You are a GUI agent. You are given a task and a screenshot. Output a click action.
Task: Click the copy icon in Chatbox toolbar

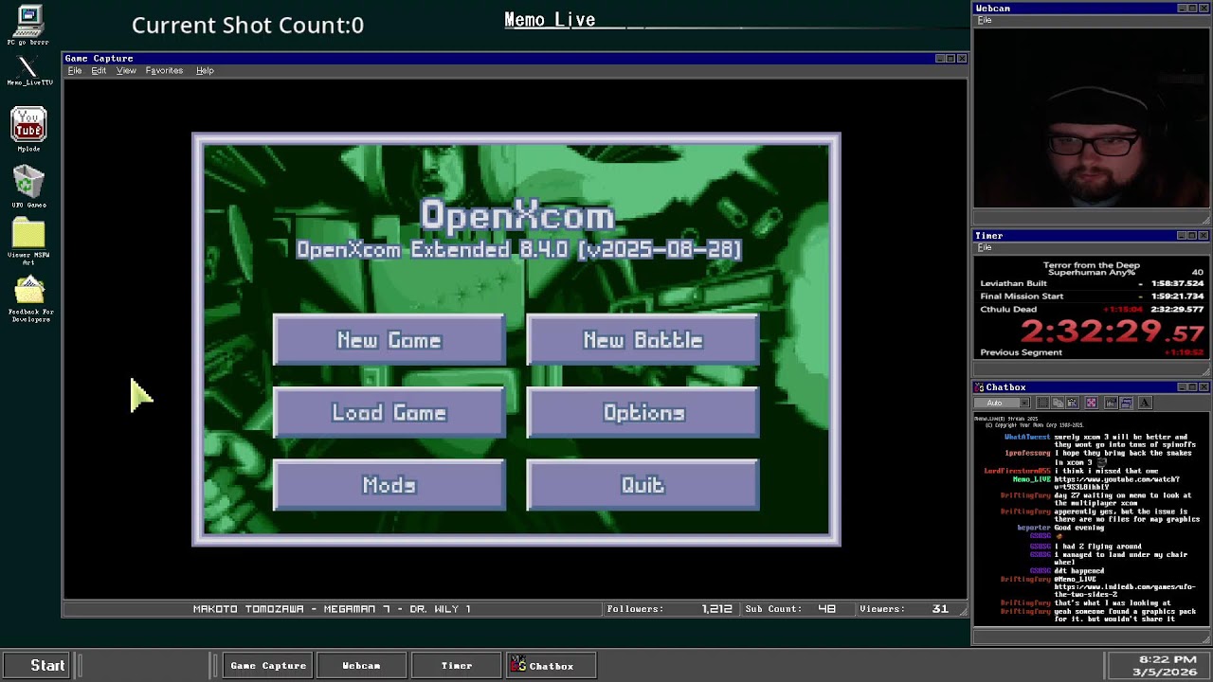[x=1059, y=403]
